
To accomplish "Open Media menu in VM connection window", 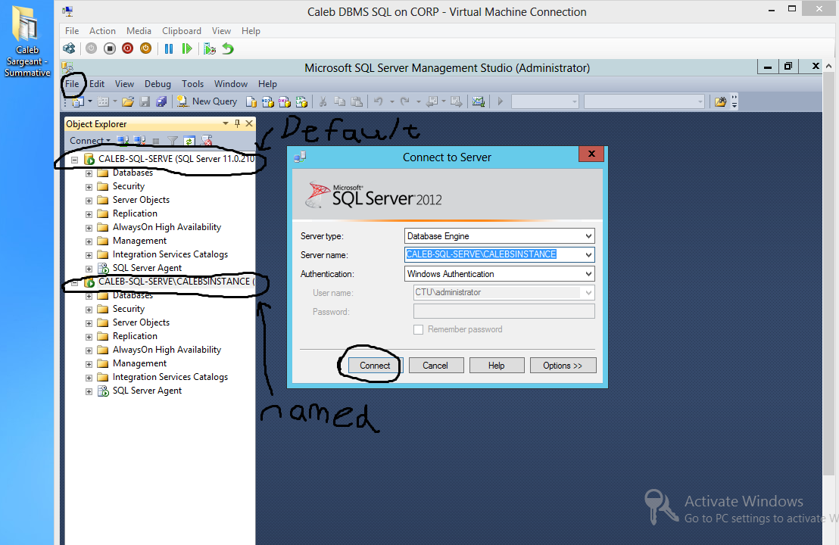I will pyautogui.click(x=139, y=31).
